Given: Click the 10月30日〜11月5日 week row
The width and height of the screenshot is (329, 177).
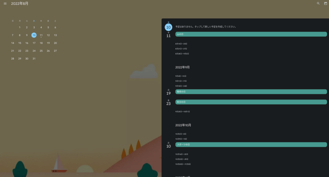Looking at the screenshot, I should tap(183, 164).
